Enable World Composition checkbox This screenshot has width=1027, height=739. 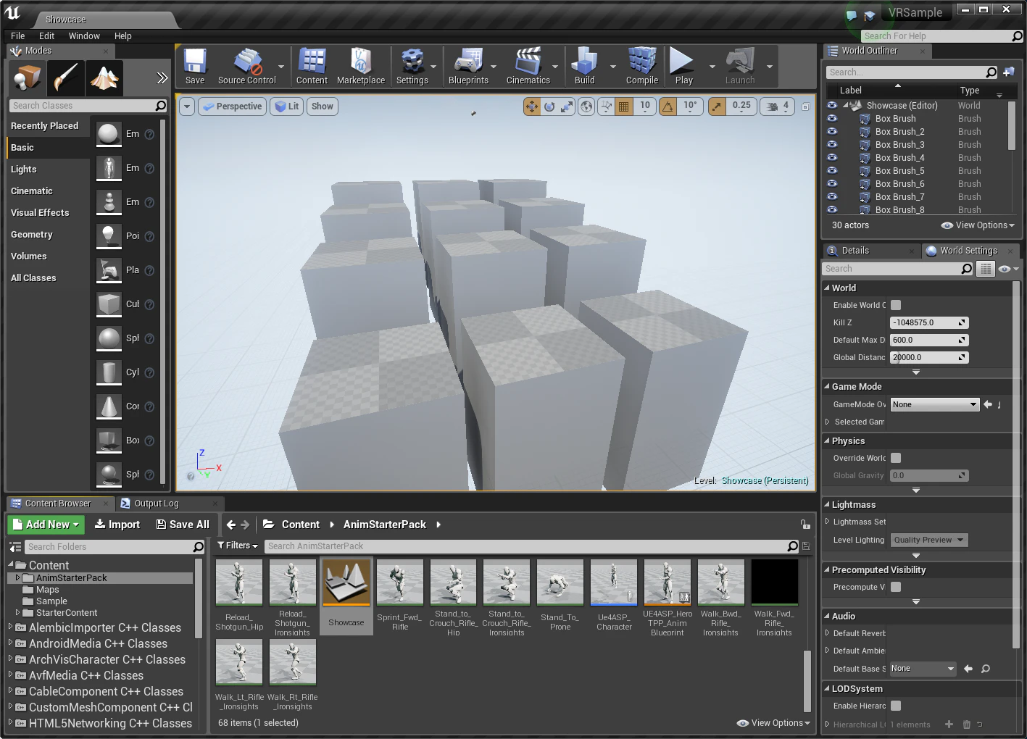tap(896, 305)
